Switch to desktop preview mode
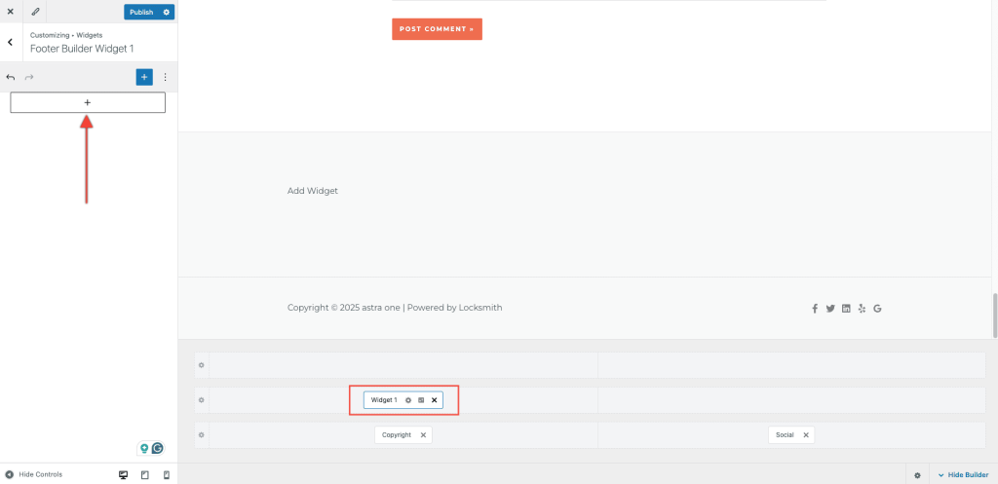 [x=124, y=475]
